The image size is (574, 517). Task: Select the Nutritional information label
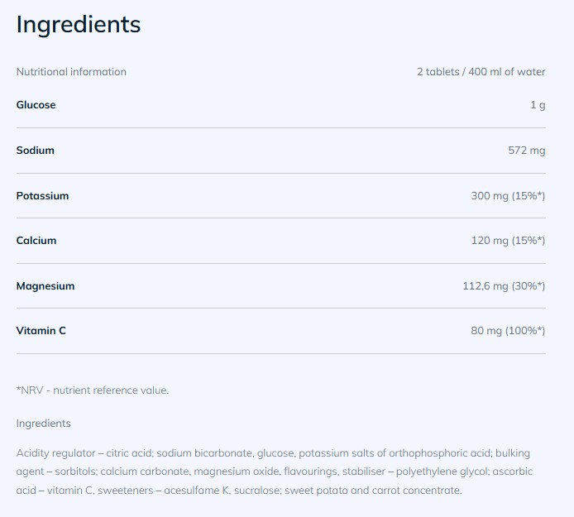[71, 72]
